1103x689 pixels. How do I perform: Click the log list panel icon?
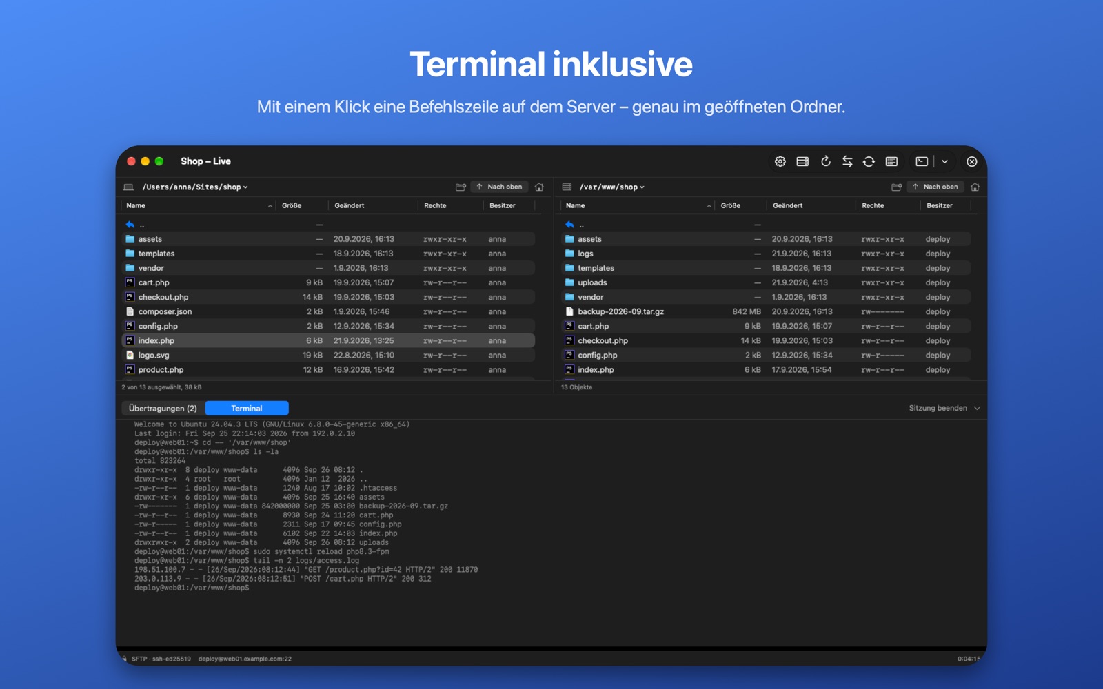[x=891, y=161]
